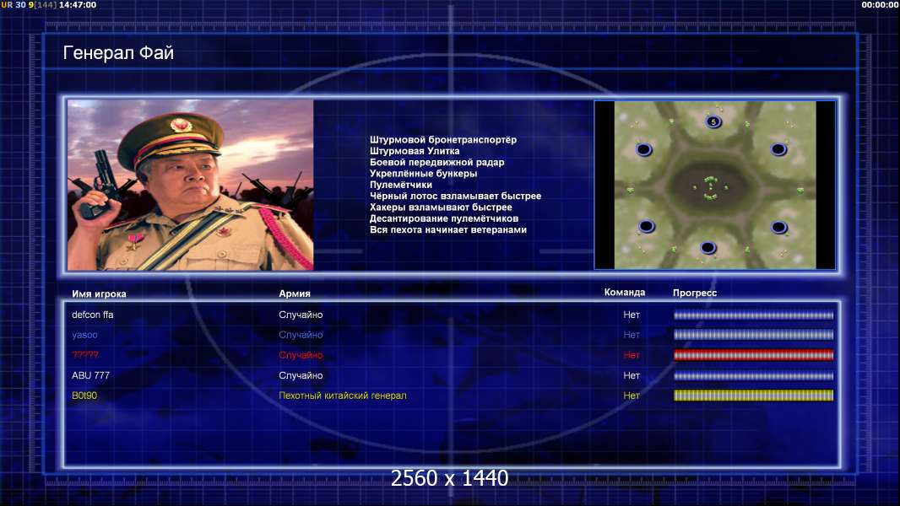Click 'Нет' team in yasoo row

(x=632, y=335)
